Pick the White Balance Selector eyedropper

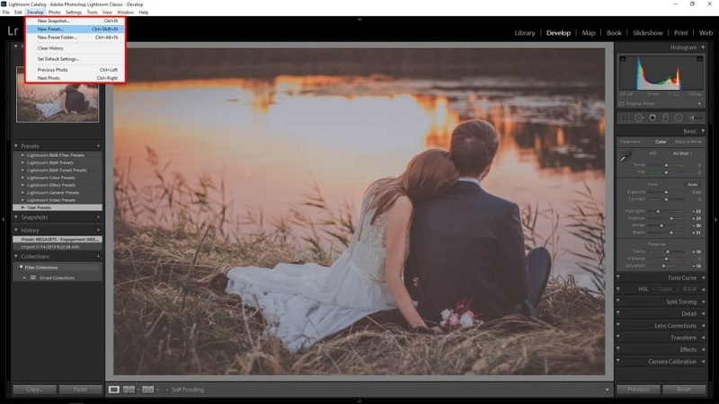(x=626, y=156)
